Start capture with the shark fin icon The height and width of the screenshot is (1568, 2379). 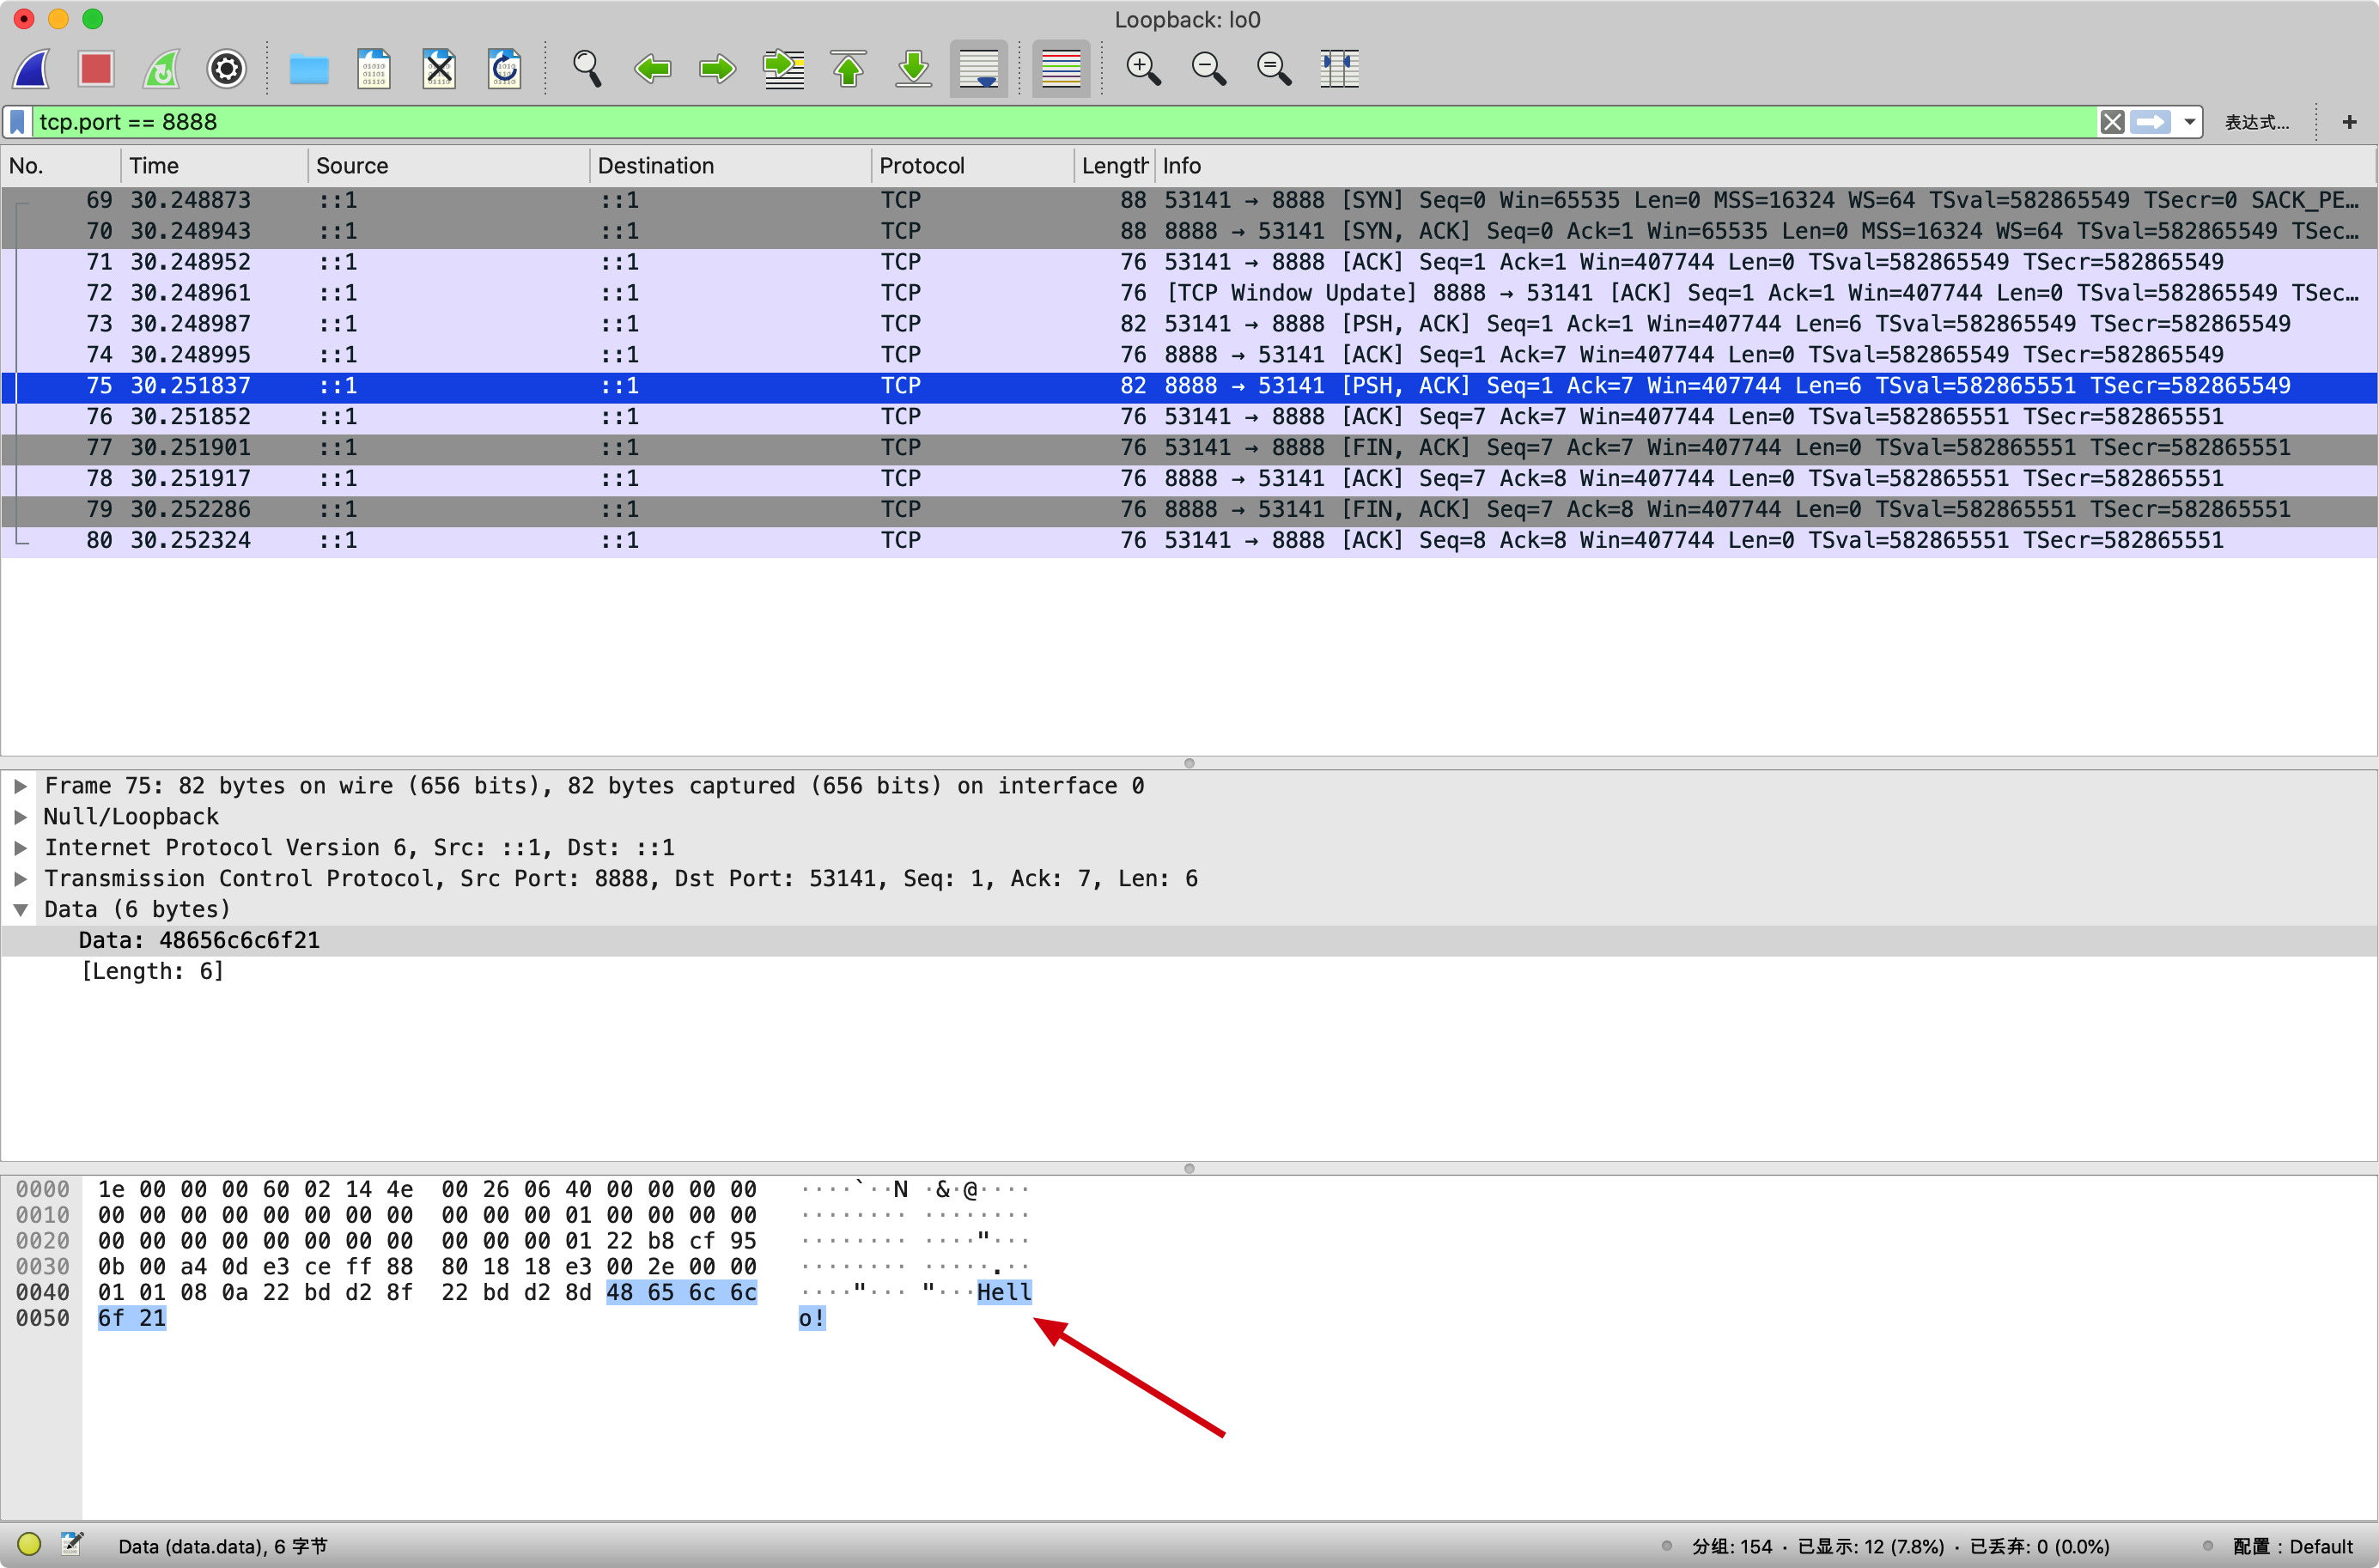pyautogui.click(x=32, y=69)
